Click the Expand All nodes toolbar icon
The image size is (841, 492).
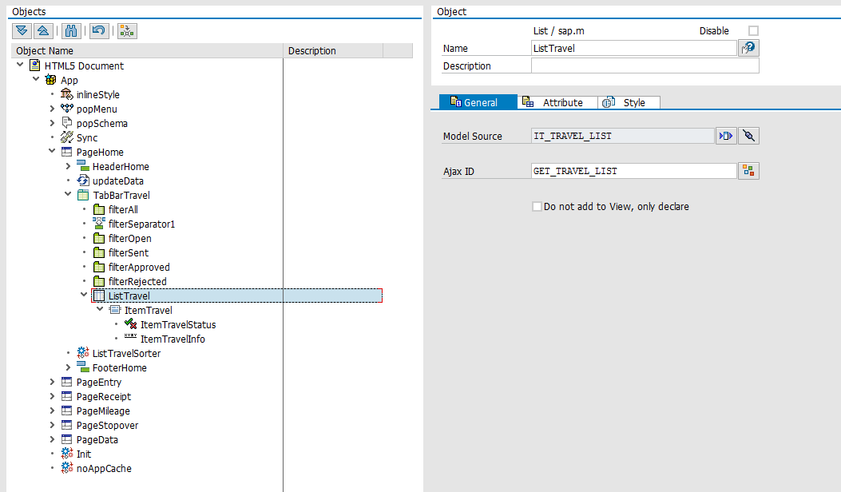click(x=22, y=30)
